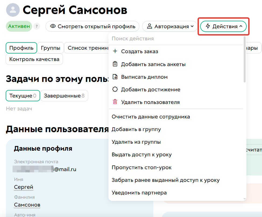Click the person icon on the Авторизация button
This screenshot has width=262, height=217.
[x=149, y=26]
